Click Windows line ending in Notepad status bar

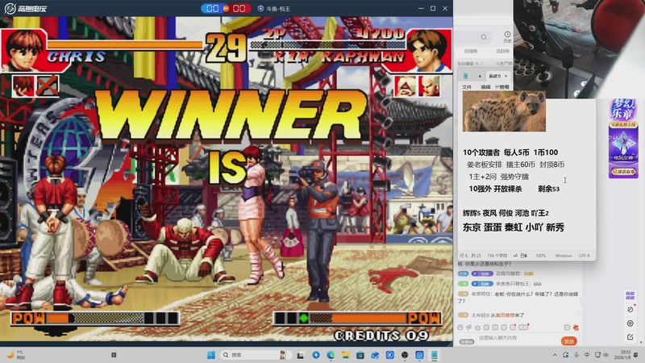pyautogui.click(x=563, y=256)
